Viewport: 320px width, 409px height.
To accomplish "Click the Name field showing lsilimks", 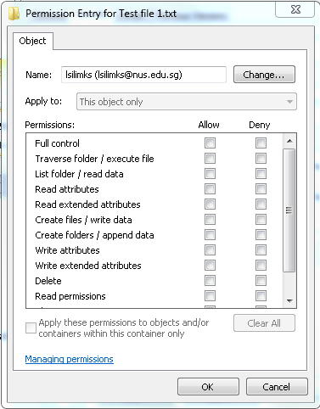I will pyautogui.click(x=143, y=75).
